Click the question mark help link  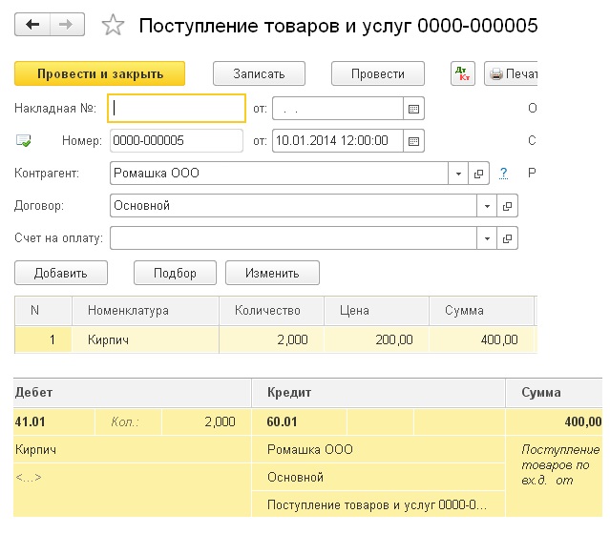503,173
